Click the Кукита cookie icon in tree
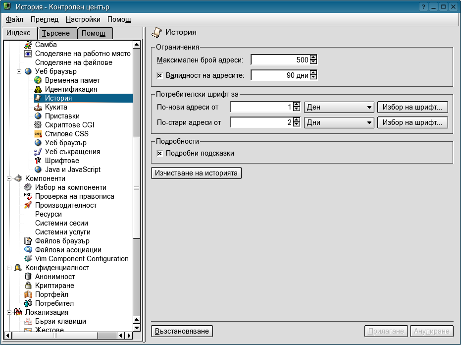This screenshot has height=345, width=461. tap(38, 107)
